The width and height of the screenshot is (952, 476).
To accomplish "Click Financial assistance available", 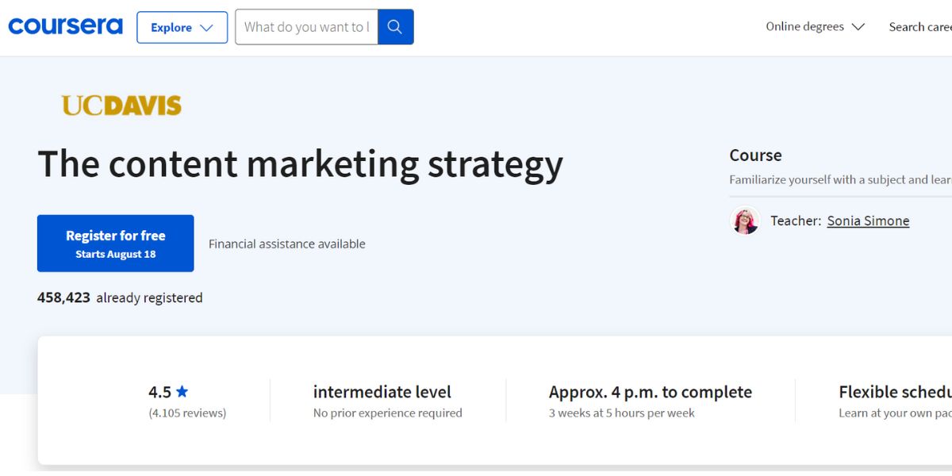I will pyautogui.click(x=286, y=244).
